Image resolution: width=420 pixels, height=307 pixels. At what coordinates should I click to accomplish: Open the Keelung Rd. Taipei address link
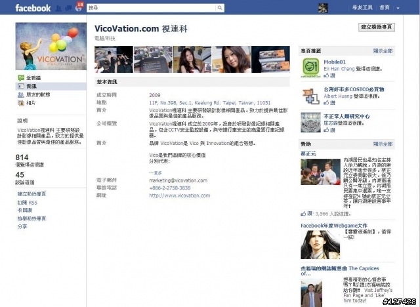(210, 103)
